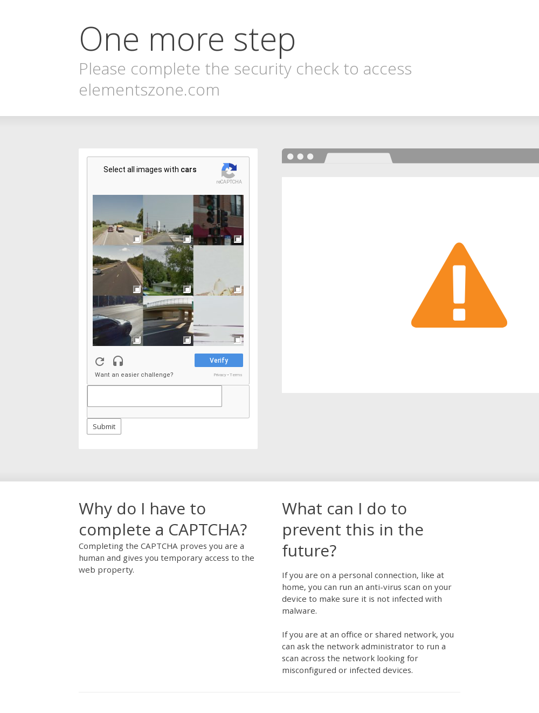This screenshot has width=539, height=713.
Task: Click 'What can I do to prevent this' heading
Action: coord(353,530)
